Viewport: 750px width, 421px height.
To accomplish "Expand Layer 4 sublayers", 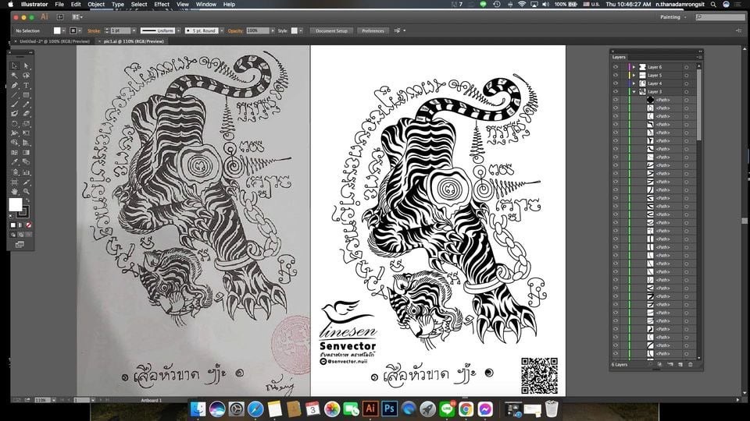I will coord(634,83).
